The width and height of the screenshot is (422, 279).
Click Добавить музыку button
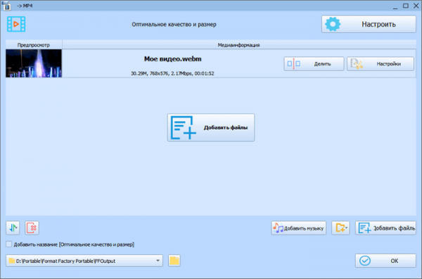pyautogui.click(x=298, y=228)
